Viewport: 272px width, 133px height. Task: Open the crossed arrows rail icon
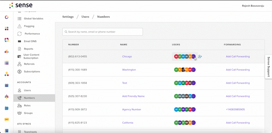[7, 40]
